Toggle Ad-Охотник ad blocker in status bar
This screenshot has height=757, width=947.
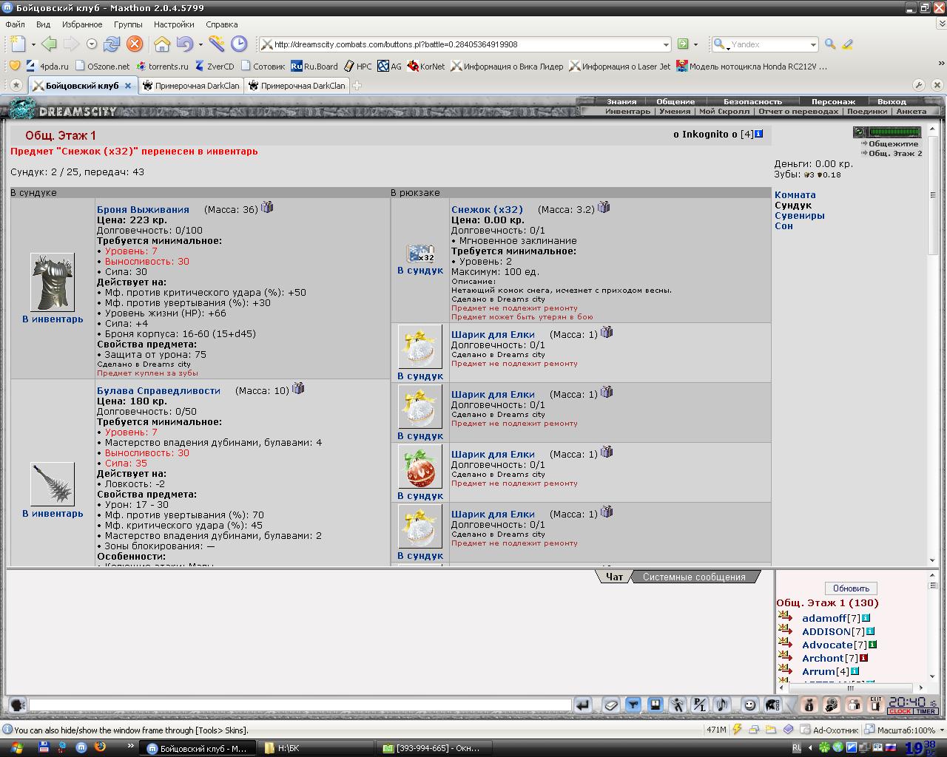pos(831,730)
